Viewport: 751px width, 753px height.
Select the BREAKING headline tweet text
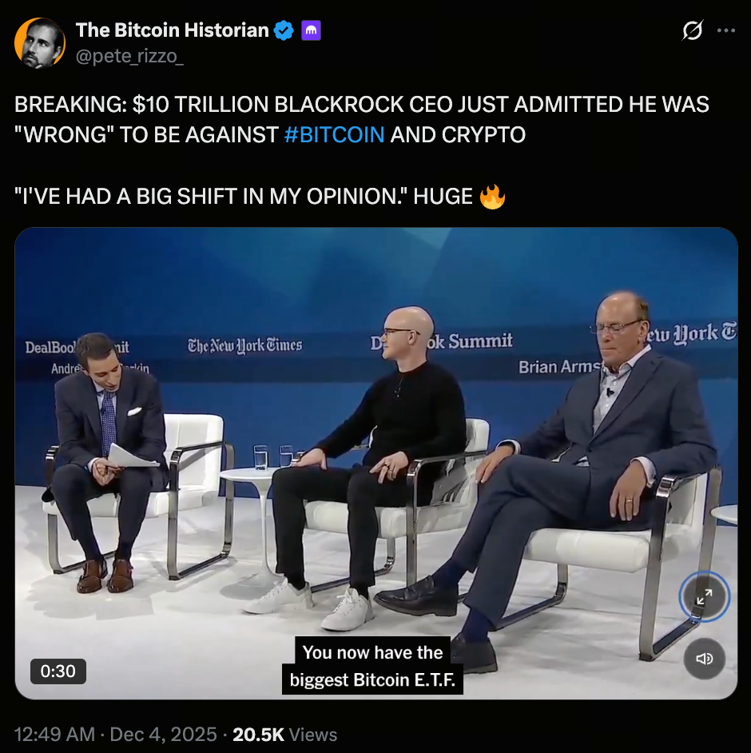tap(361, 120)
